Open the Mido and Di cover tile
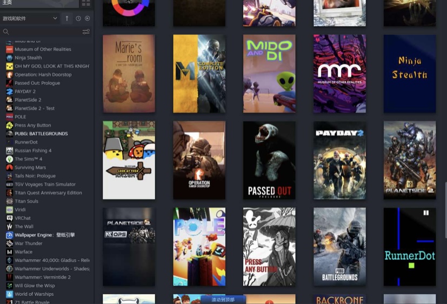This screenshot has height=304, width=447. [269, 74]
